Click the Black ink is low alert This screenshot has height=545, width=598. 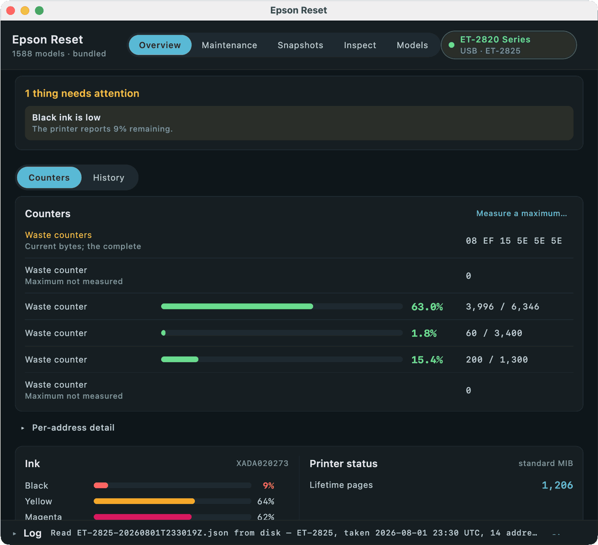coord(299,123)
